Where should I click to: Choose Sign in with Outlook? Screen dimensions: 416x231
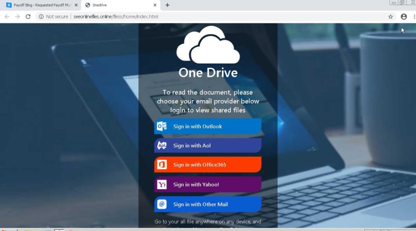tap(208, 126)
